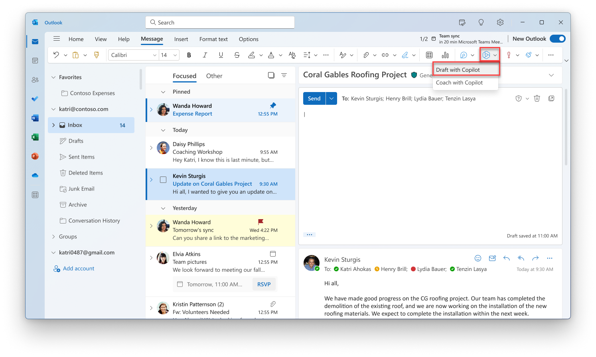596x357 pixels.
Task: Toggle the flag on Tomorrow's sync email
Action: pos(261,222)
